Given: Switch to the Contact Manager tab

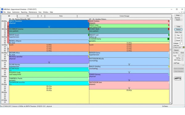Looking at the screenshot, I should [x=125, y=16].
